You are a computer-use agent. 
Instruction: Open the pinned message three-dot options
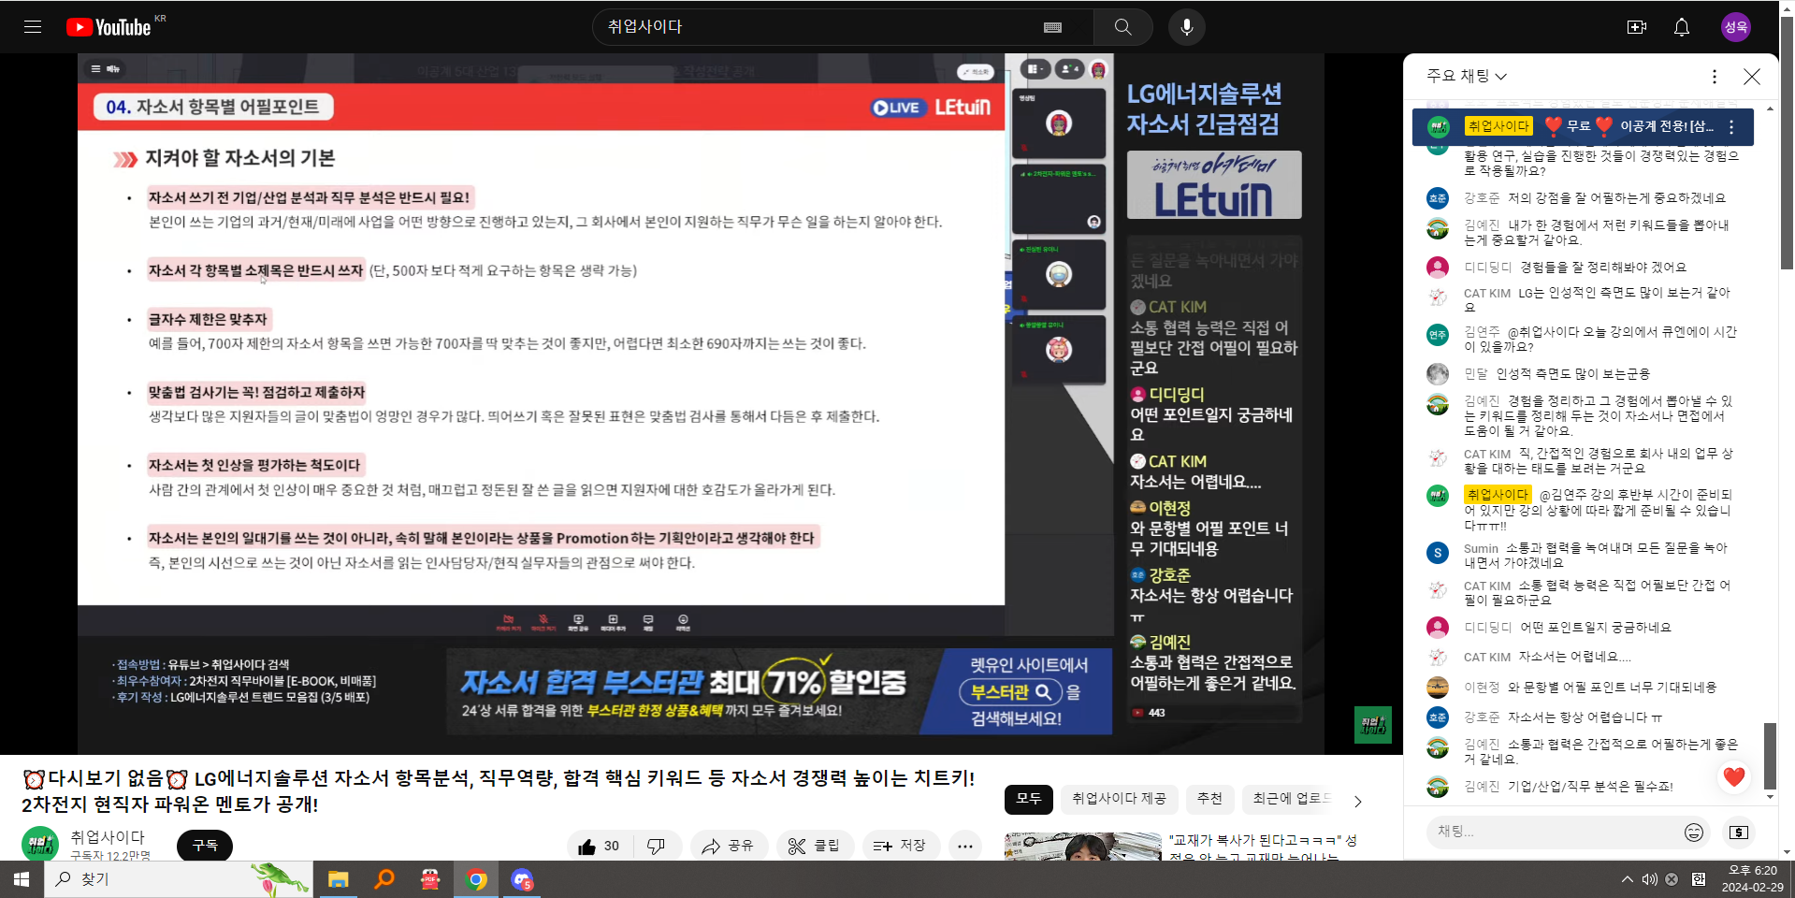pos(1731,127)
